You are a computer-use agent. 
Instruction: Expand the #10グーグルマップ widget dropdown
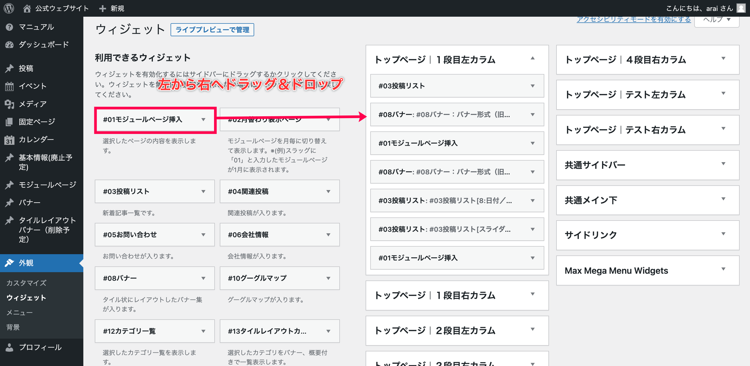(328, 278)
